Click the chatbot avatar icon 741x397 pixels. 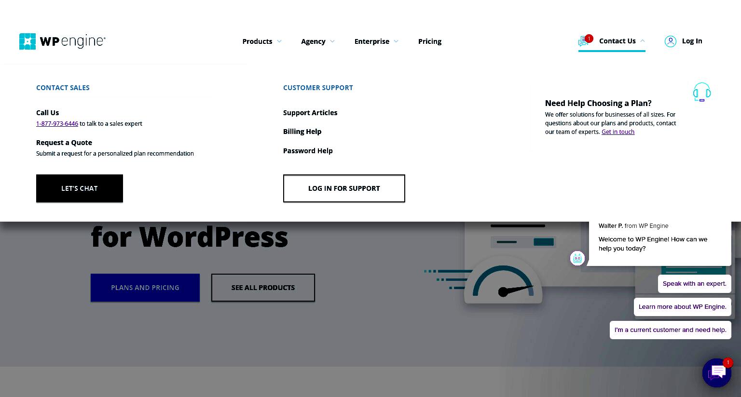coord(577,258)
